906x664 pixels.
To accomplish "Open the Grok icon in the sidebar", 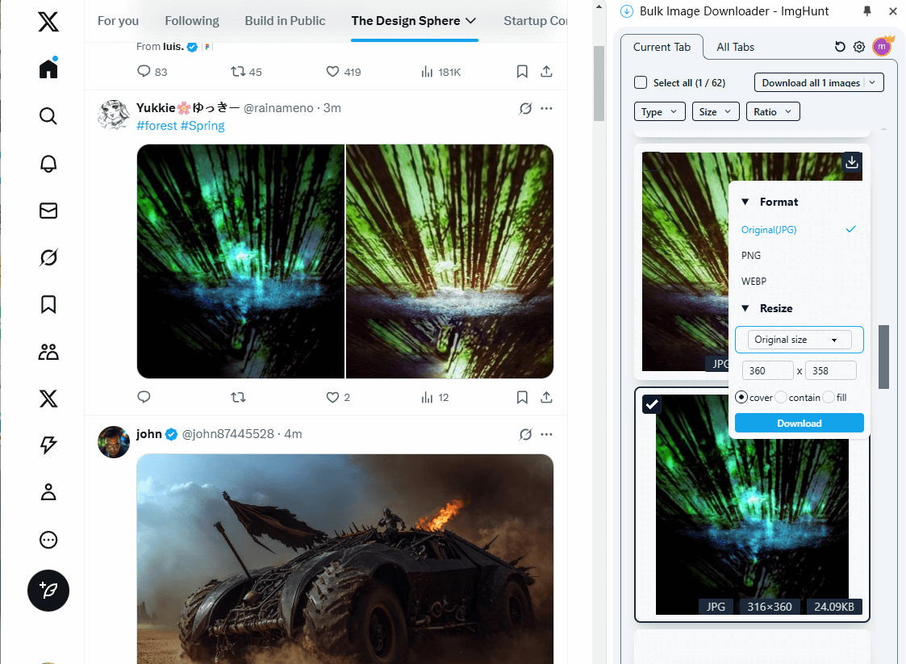I will [x=48, y=257].
